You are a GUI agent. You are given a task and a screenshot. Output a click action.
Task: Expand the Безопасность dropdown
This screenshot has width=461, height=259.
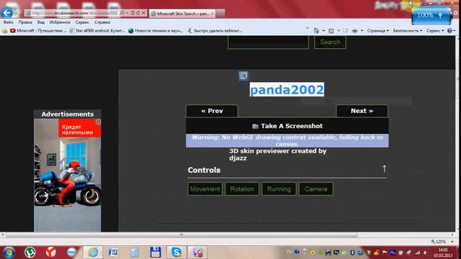tap(408, 30)
